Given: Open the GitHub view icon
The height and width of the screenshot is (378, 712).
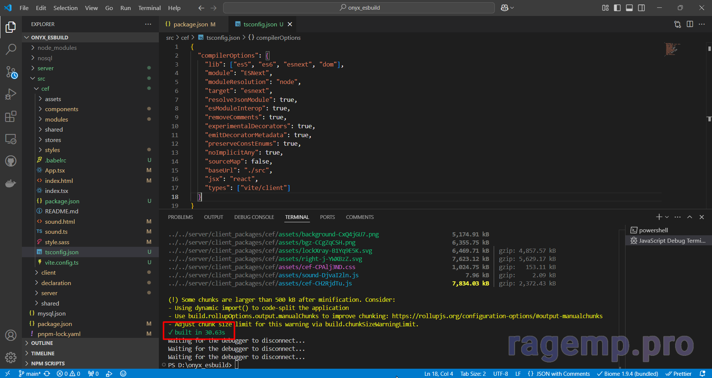Looking at the screenshot, I should tap(11, 161).
